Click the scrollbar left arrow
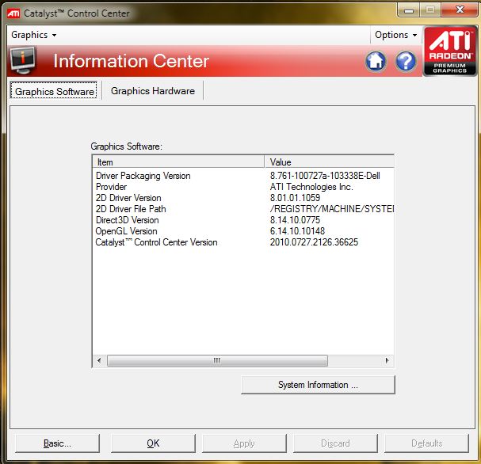Screen dimensions: 481x464 99,360
